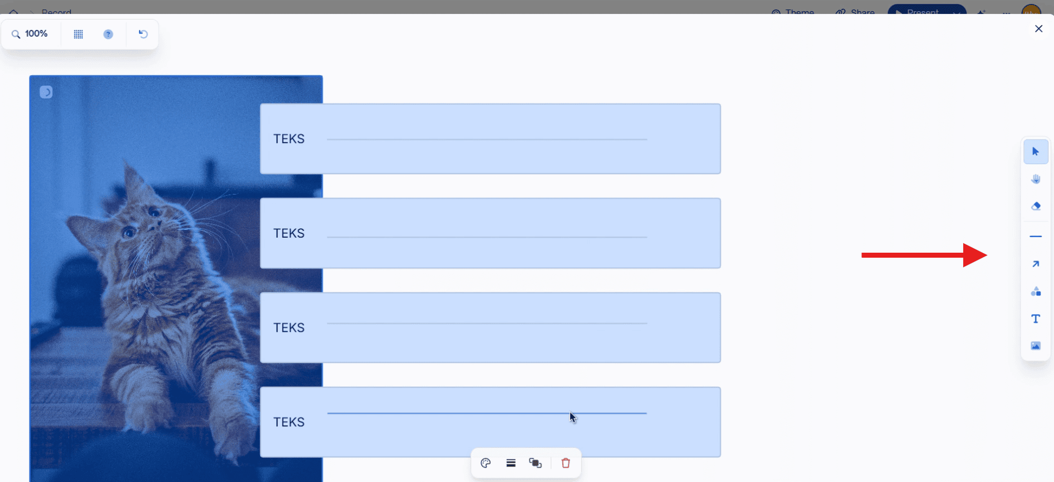Open the Theme menu
Viewport: 1054px width, 482px height.
coord(793,12)
